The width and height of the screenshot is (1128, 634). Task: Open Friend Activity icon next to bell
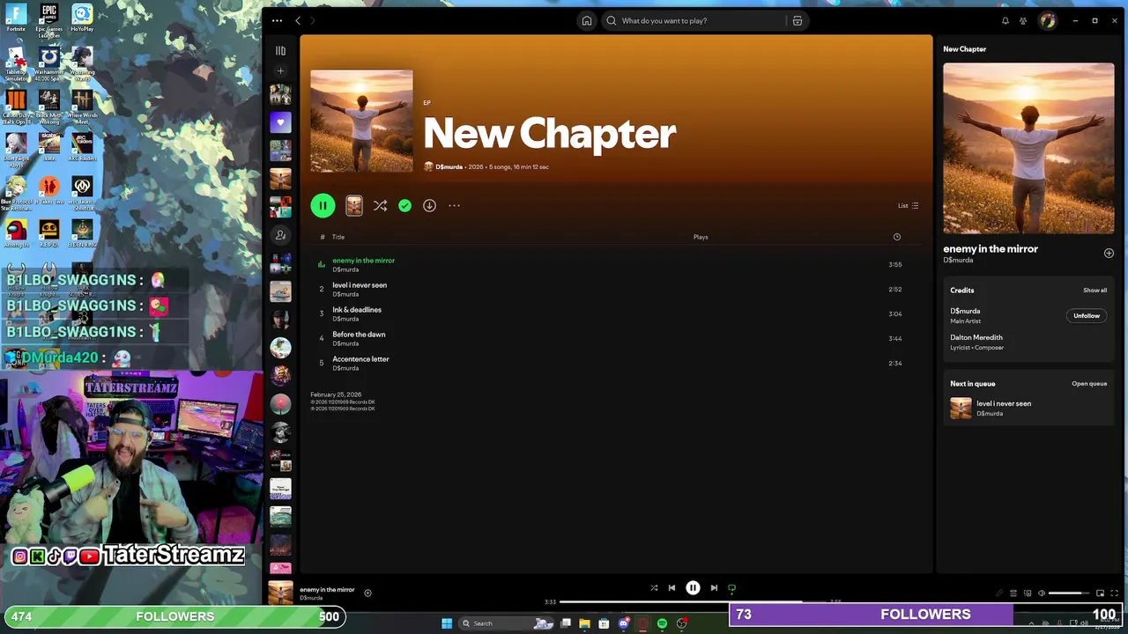1023,20
